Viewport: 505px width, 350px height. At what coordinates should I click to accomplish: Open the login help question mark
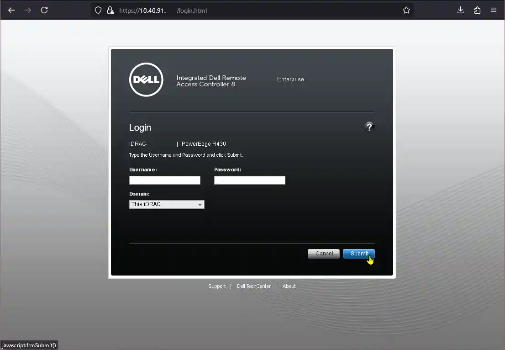pyautogui.click(x=369, y=127)
